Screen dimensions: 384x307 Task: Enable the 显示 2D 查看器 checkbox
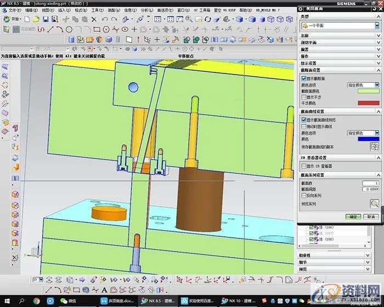[304, 166]
